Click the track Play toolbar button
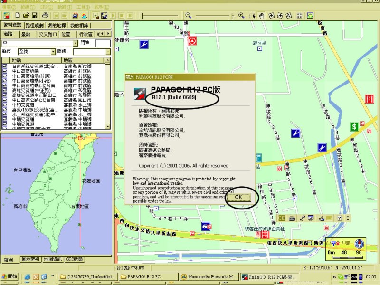The image size is (380, 285). click(113, 16)
